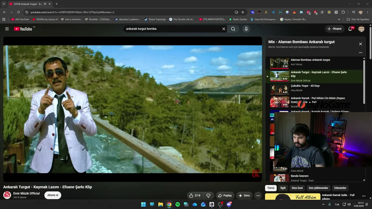Screen dimensions: 372x209
Task: Click the Oluştur create button
Action: click(335, 29)
